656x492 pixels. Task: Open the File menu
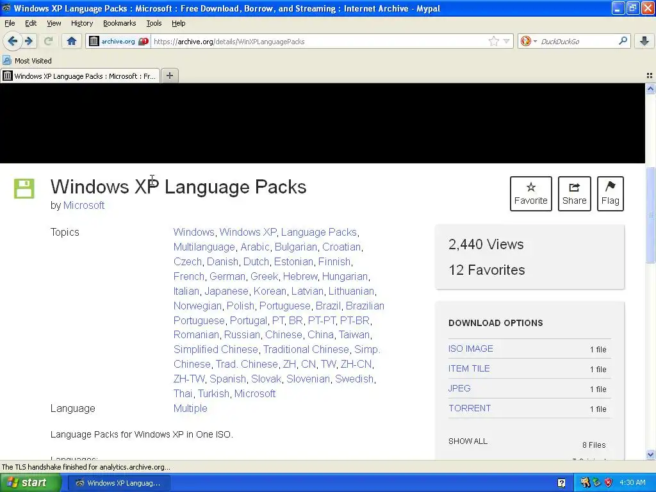[x=10, y=23]
